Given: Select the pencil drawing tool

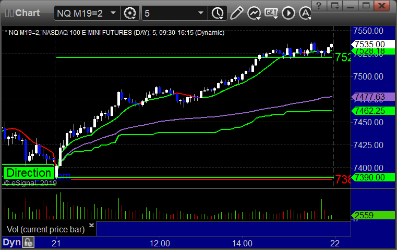Looking at the screenshot, I should [x=236, y=13].
